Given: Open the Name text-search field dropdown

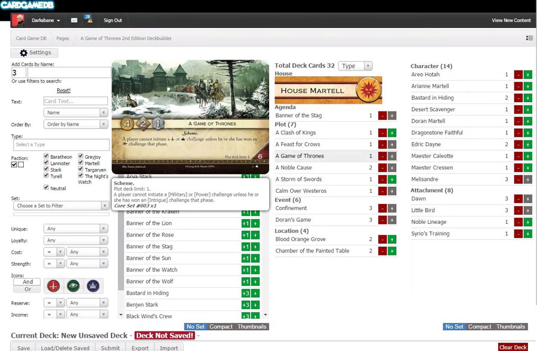Looking at the screenshot, I should pyautogui.click(x=76, y=113).
